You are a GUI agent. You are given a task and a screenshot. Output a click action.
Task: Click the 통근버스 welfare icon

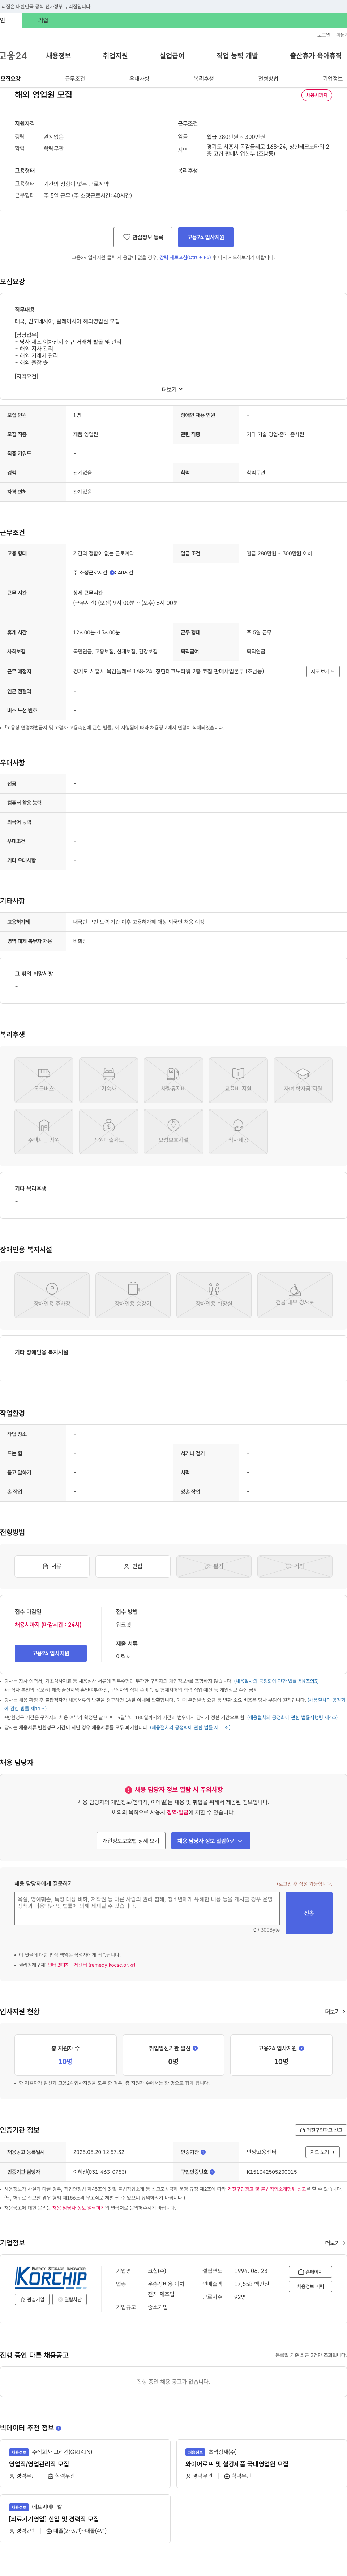click(44, 1080)
